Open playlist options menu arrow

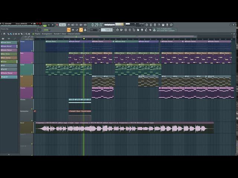tap(1, 34)
